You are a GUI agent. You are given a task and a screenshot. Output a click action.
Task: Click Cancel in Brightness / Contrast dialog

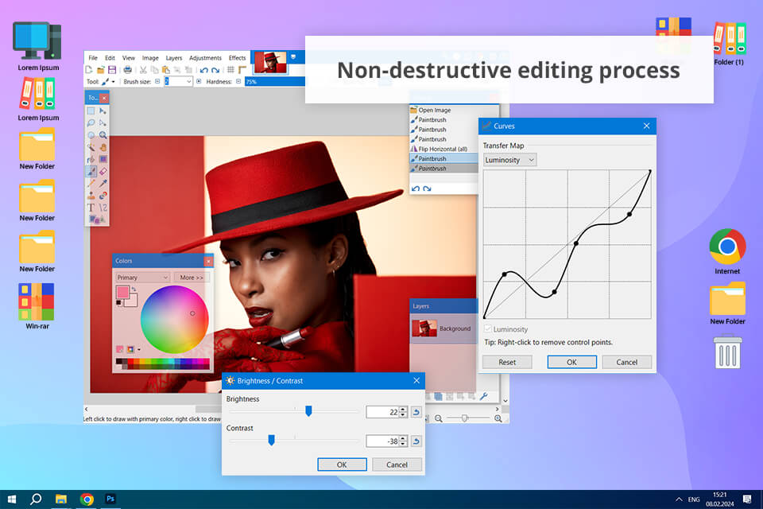[397, 464]
